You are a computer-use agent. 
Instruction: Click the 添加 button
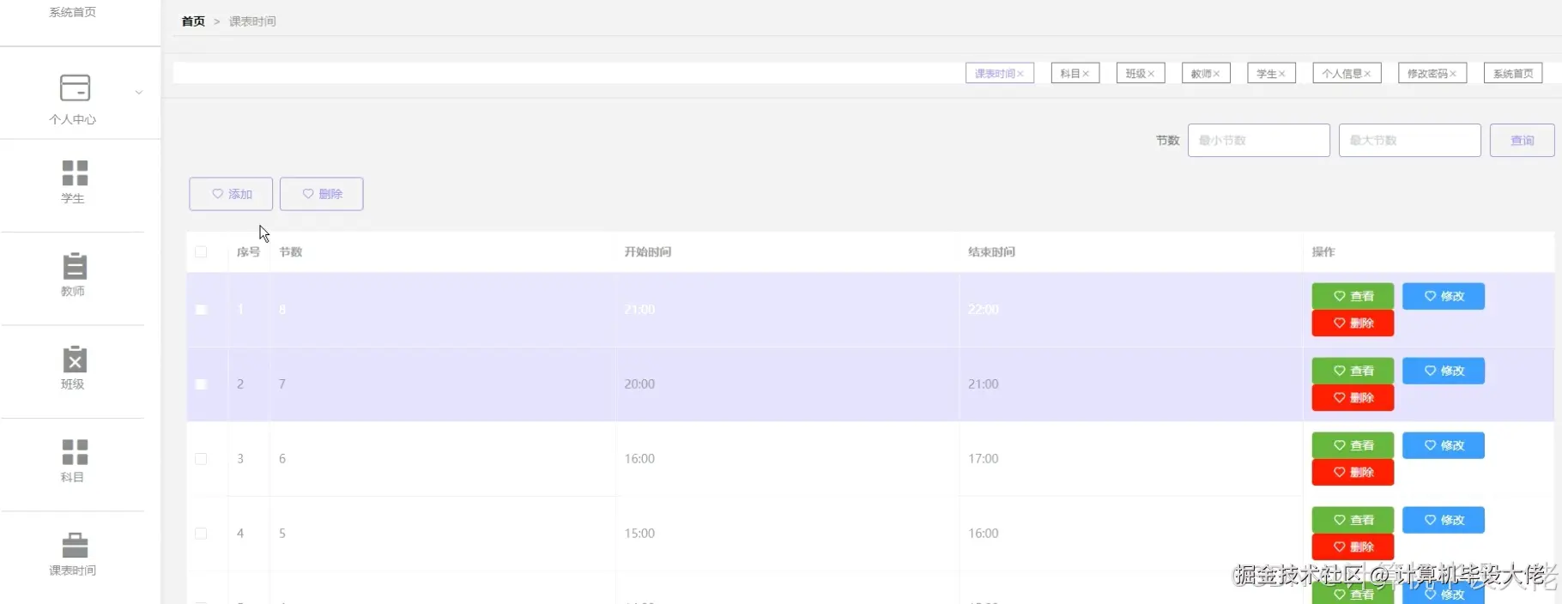[x=231, y=194]
